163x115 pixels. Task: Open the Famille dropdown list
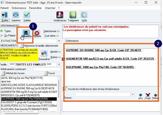tap(59, 65)
